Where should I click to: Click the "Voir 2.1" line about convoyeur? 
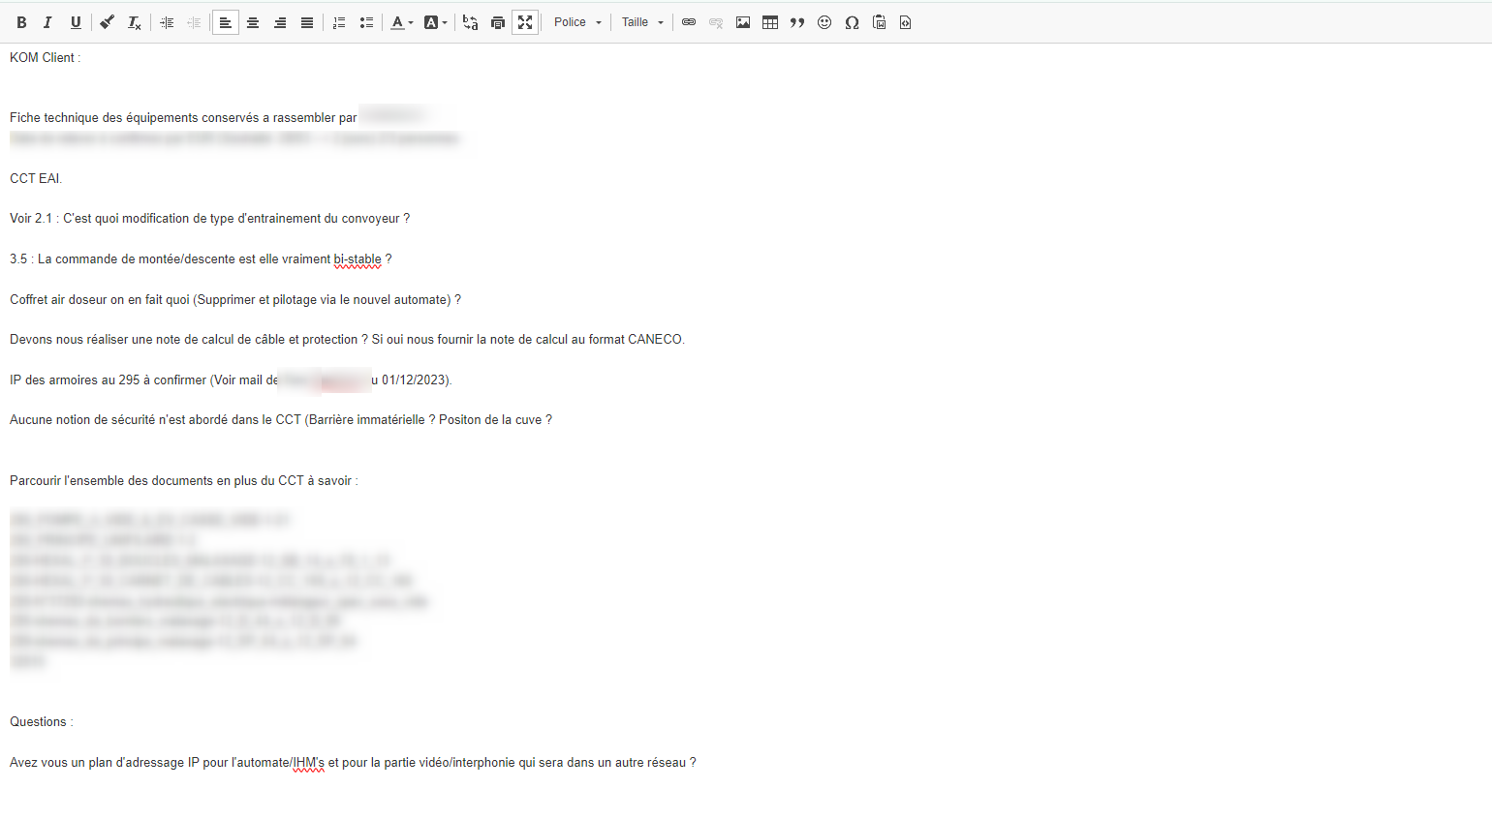point(210,219)
